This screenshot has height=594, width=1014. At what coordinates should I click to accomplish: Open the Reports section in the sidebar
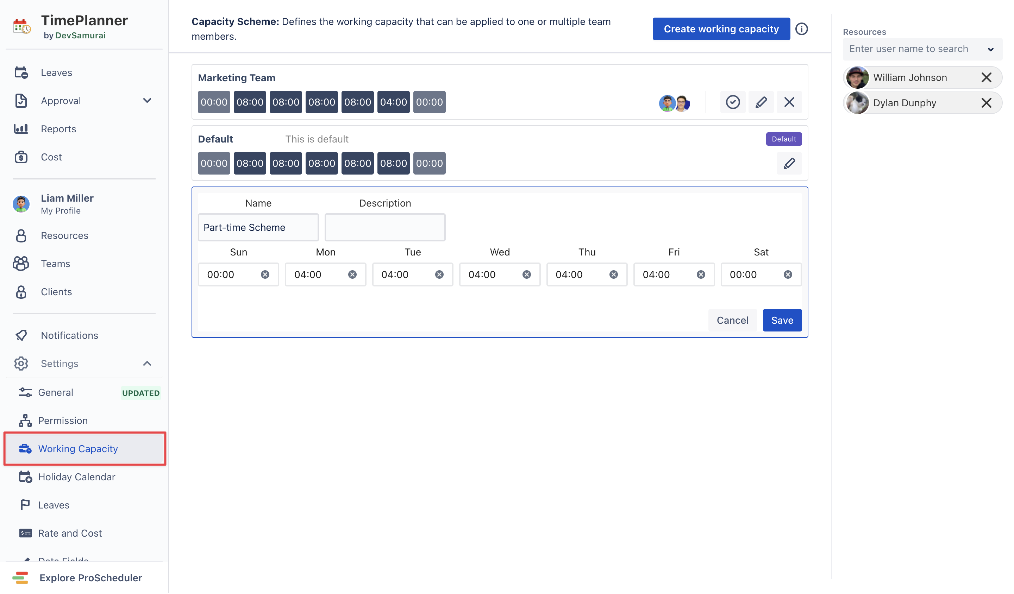point(58,129)
